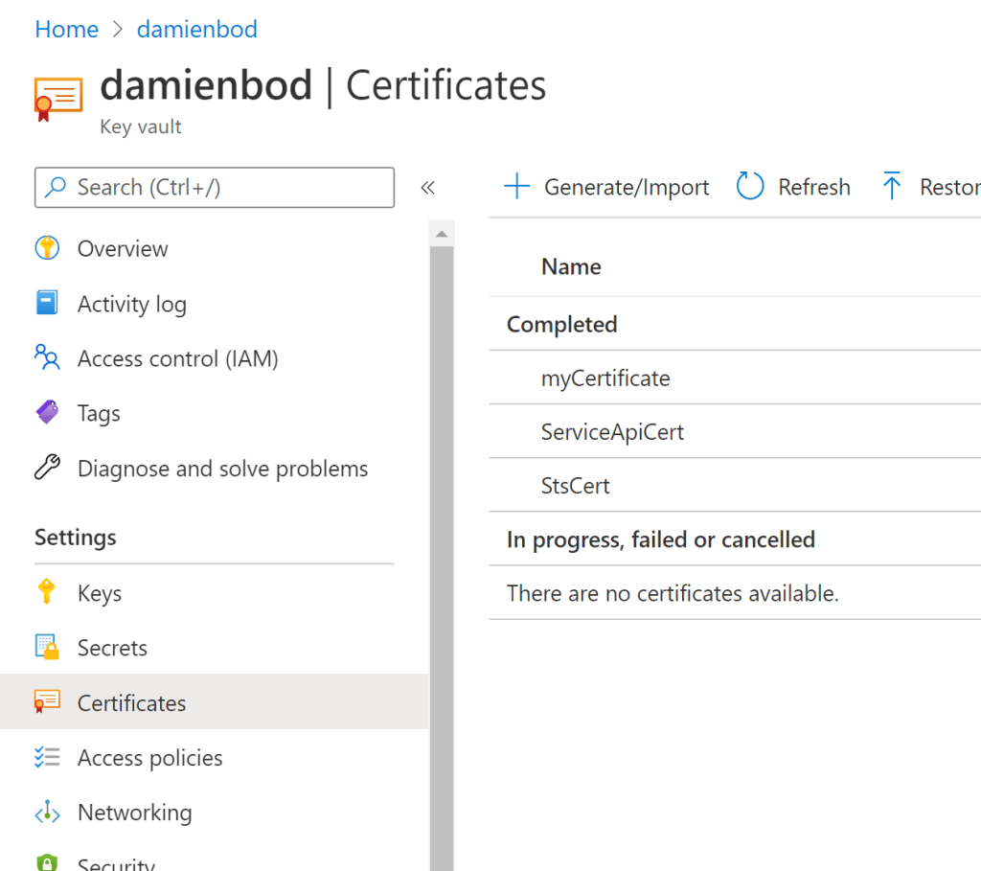Click the Generate/Import button

(x=606, y=187)
